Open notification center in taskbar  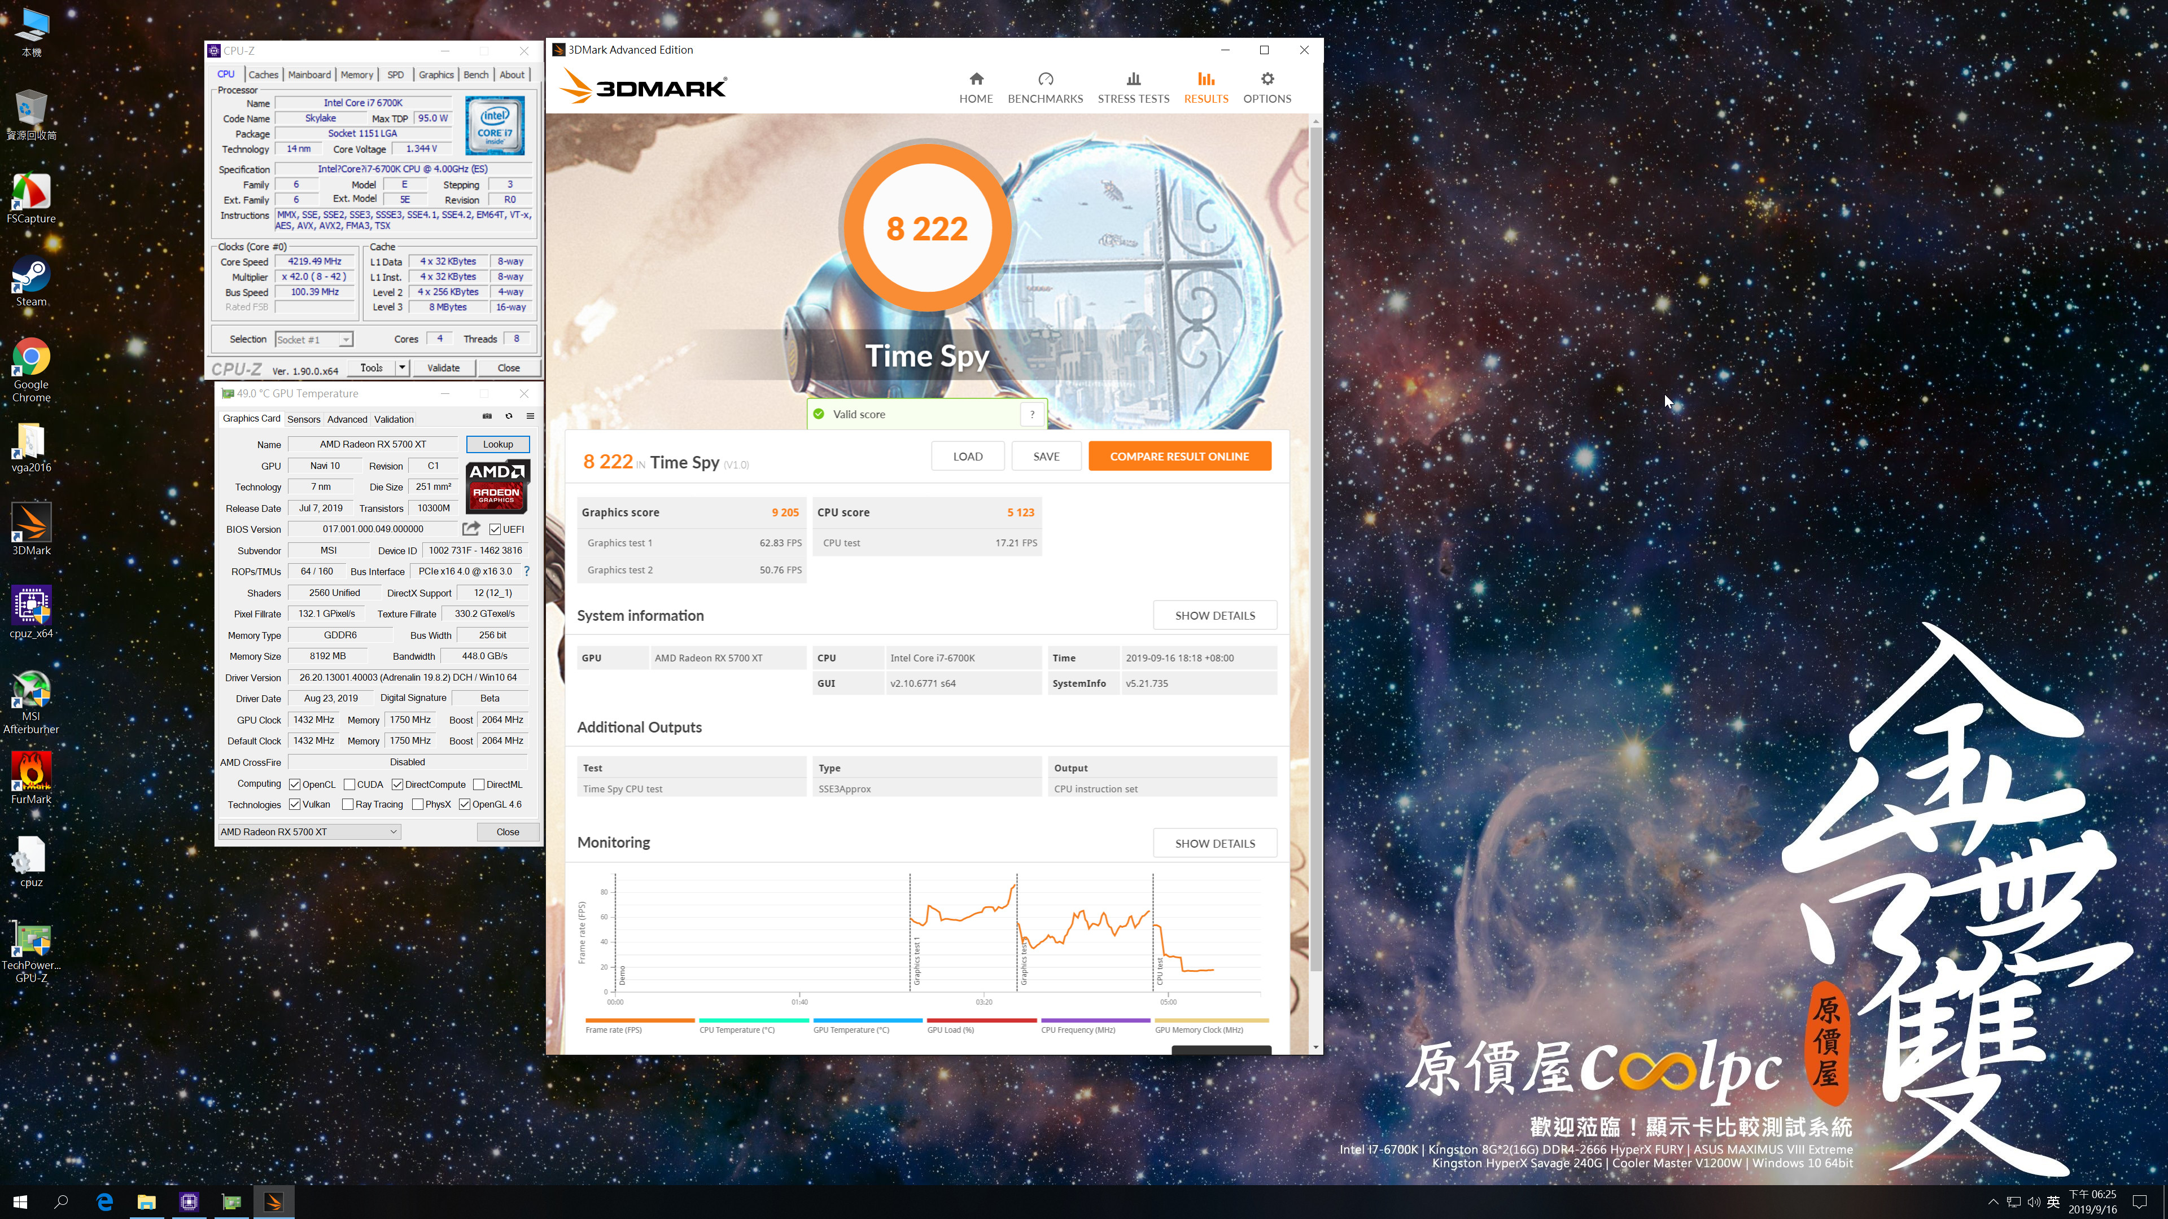coord(2140,1202)
